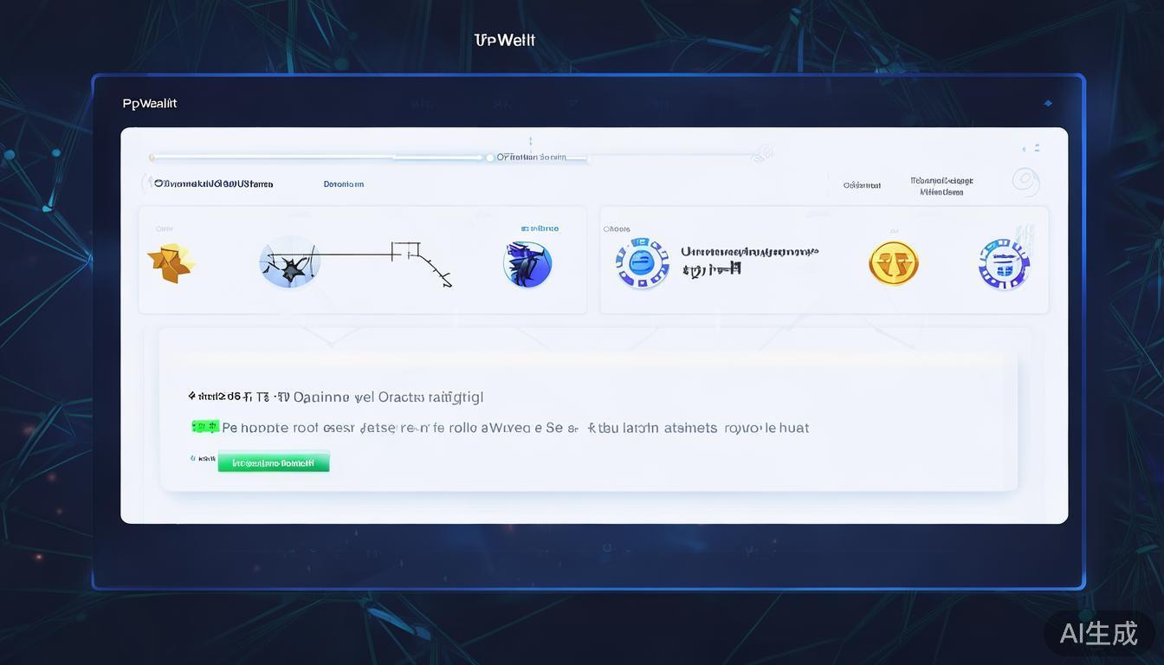The width and height of the screenshot is (1164, 665).
Task: Select the purple-blue chip icon at far right
Action: pyautogui.click(x=1004, y=264)
